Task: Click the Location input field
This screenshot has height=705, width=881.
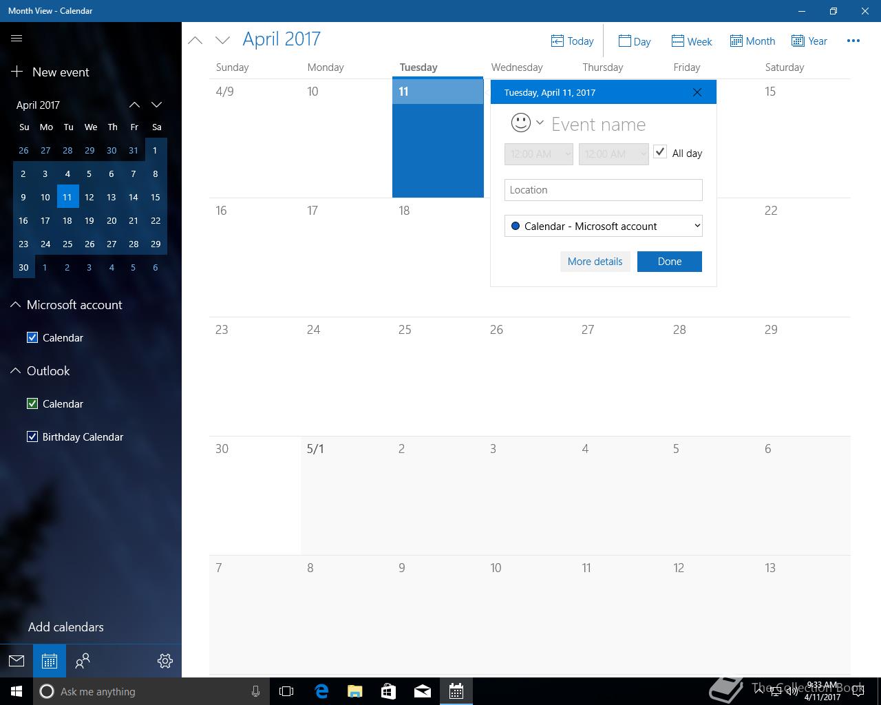Action: pyautogui.click(x=604, y=190)
